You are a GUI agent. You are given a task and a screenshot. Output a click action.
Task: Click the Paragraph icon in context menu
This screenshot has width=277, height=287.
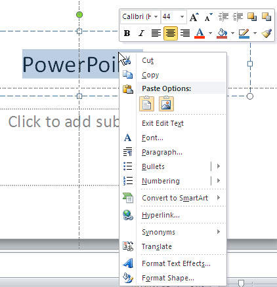[127, 152]
